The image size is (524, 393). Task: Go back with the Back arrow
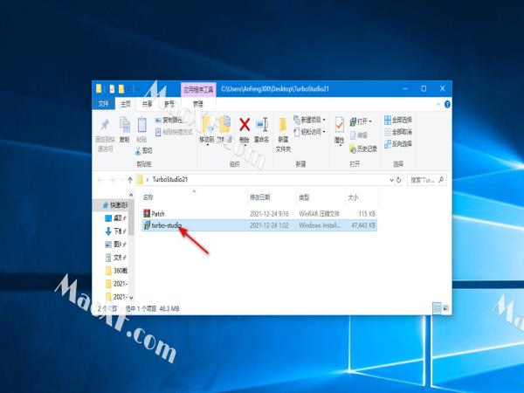100,180
